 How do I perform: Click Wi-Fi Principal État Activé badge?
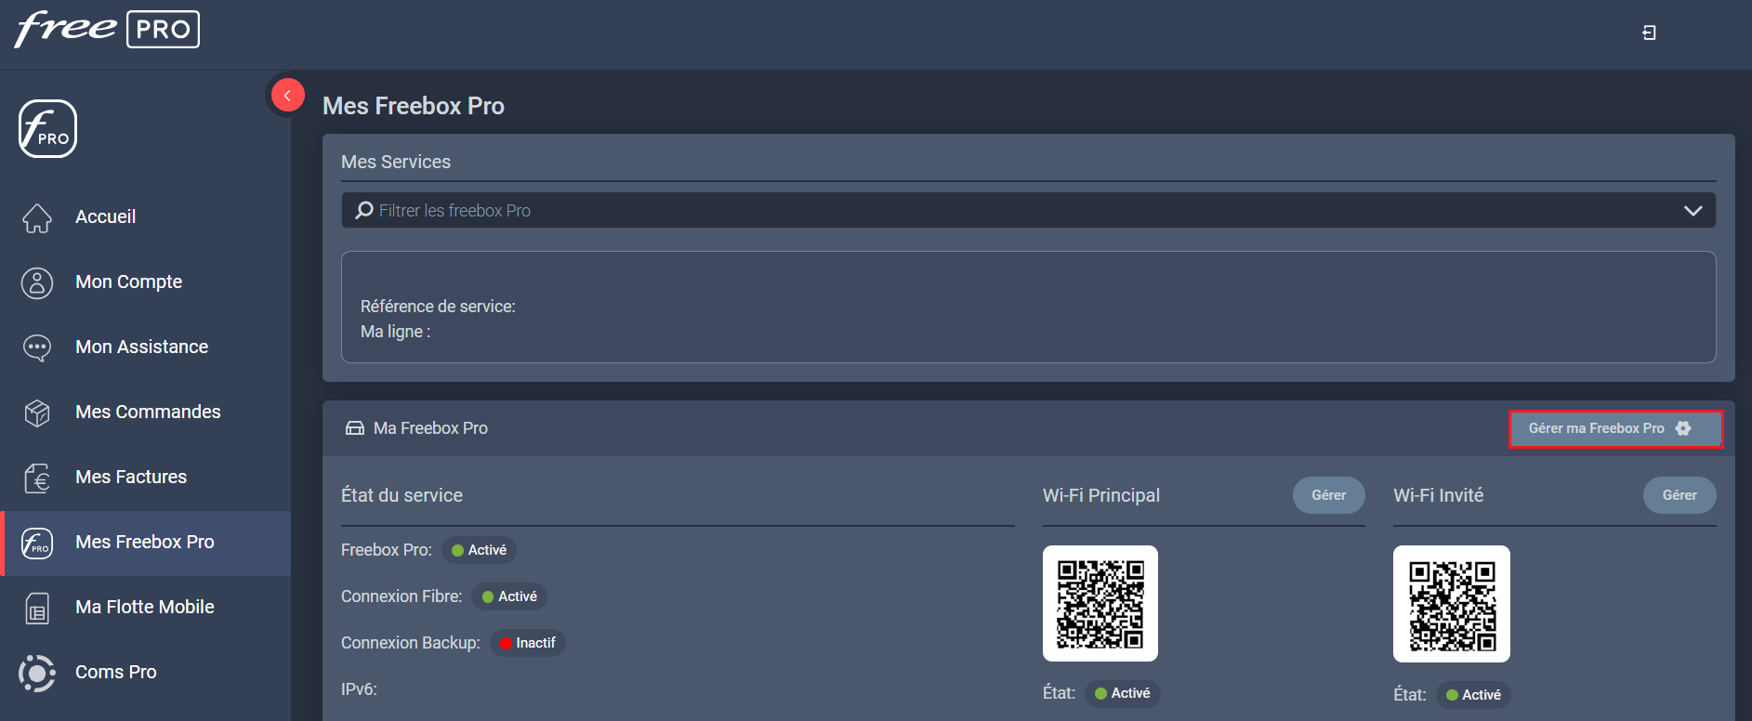(1123, 693)
